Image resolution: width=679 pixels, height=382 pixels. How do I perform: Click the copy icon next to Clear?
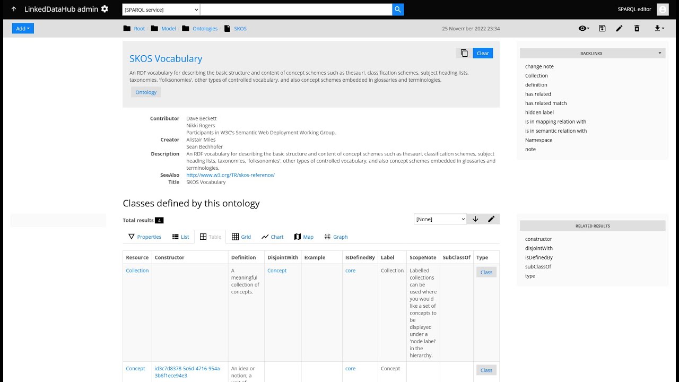[464, 53]
